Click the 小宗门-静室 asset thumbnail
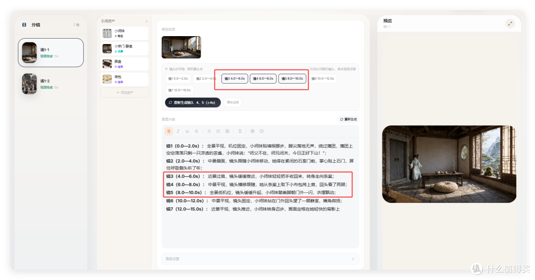 pos(107,48)
